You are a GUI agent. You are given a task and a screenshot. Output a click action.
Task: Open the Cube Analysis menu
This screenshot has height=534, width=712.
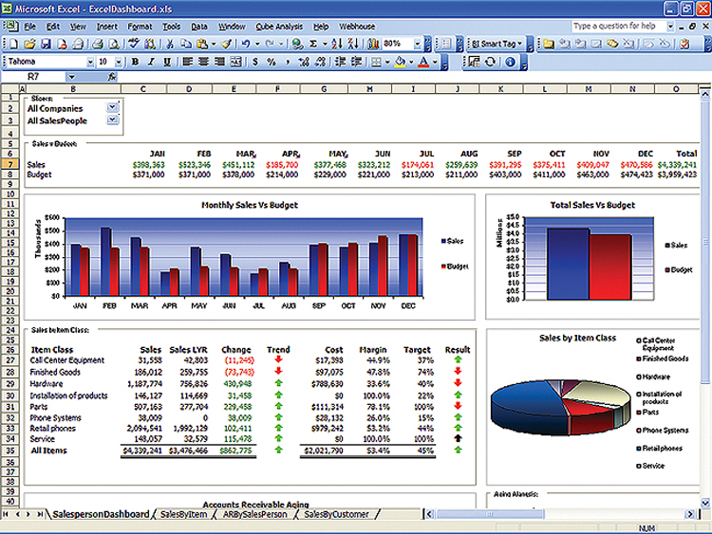(x=279, y=27)
